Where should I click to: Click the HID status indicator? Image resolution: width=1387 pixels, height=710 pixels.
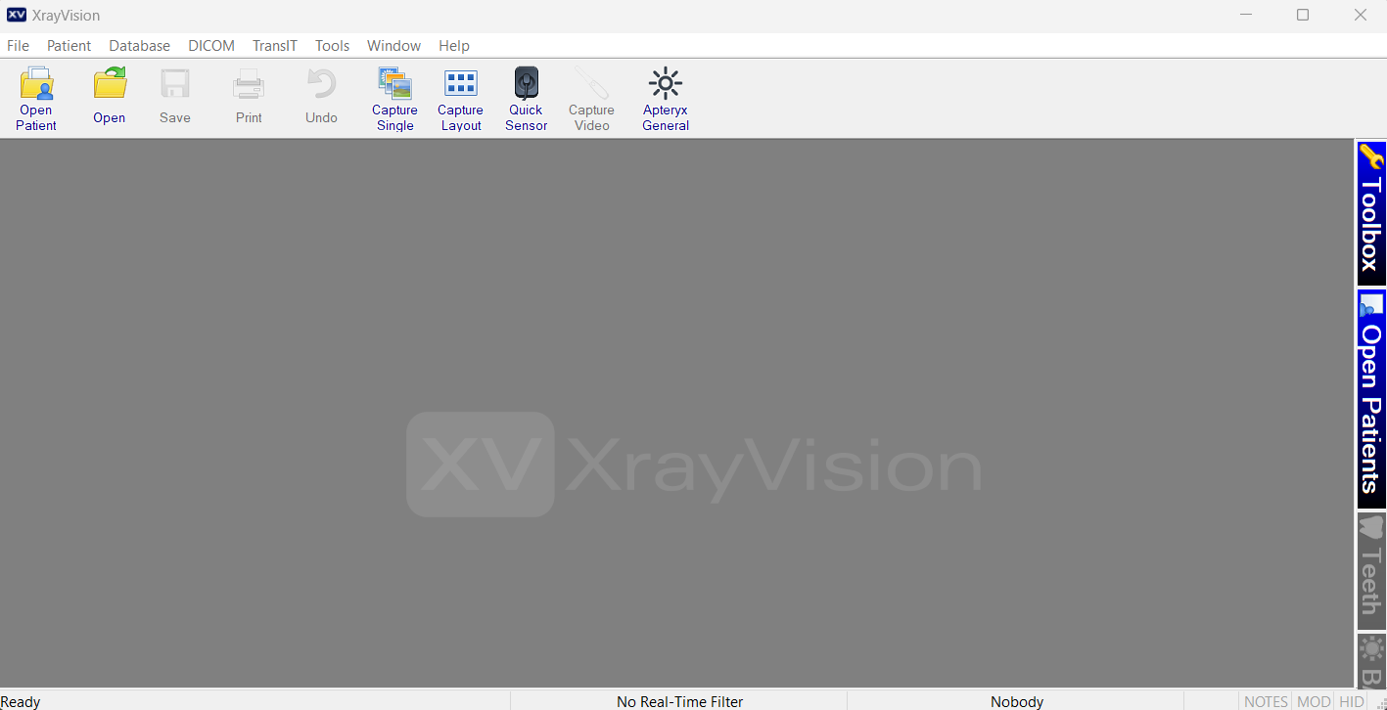click(1352, 701)
